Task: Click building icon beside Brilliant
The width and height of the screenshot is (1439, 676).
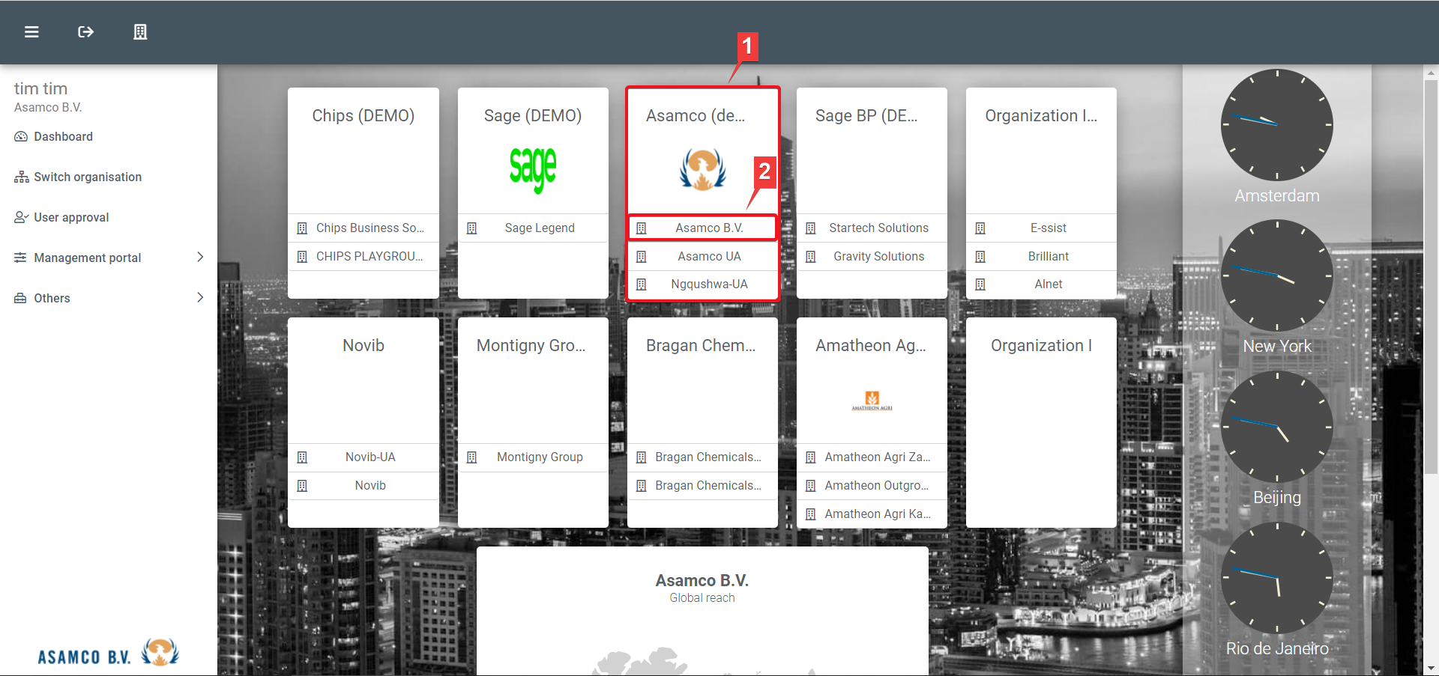Action: tap(980, 257)
